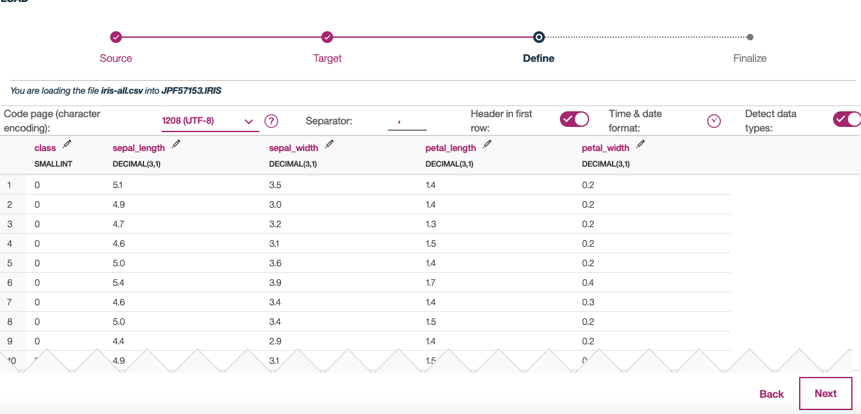
Task: Click the class column header
Action: click(46, 148)
